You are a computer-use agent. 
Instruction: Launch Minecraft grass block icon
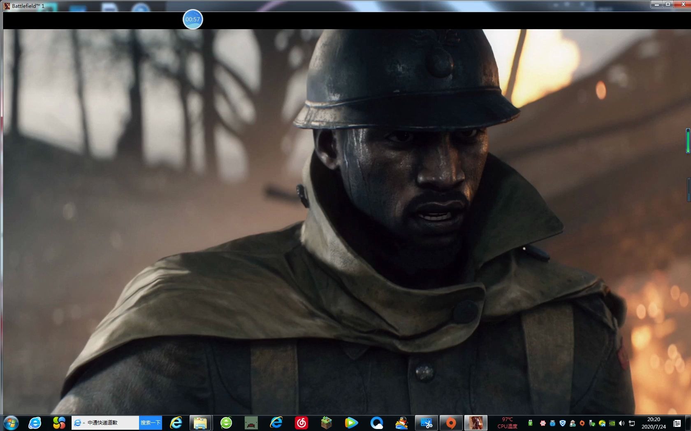pyautogui.click(x=326, y=423)
